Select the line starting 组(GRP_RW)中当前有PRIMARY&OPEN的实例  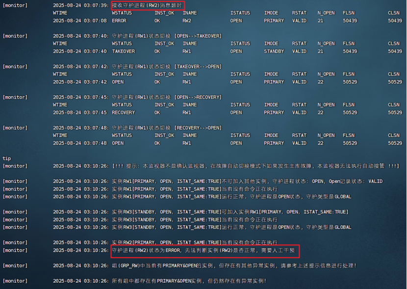pyautogui.click(x=234, y=266)
